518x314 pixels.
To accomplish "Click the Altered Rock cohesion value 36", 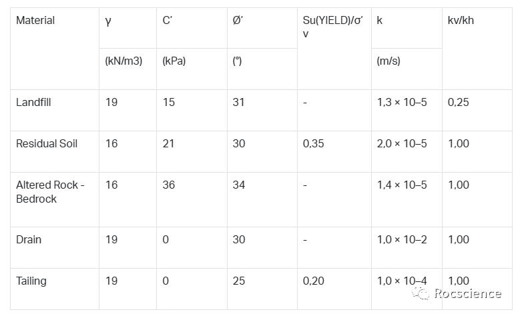I will 169,185.
